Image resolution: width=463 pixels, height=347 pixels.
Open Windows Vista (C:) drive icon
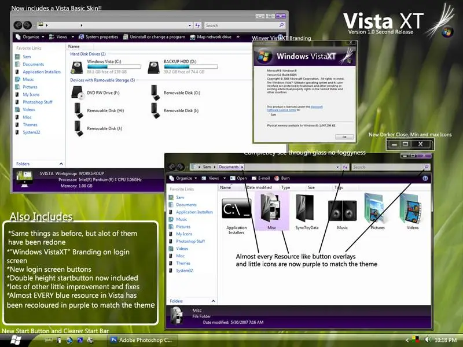click(77, 67)
